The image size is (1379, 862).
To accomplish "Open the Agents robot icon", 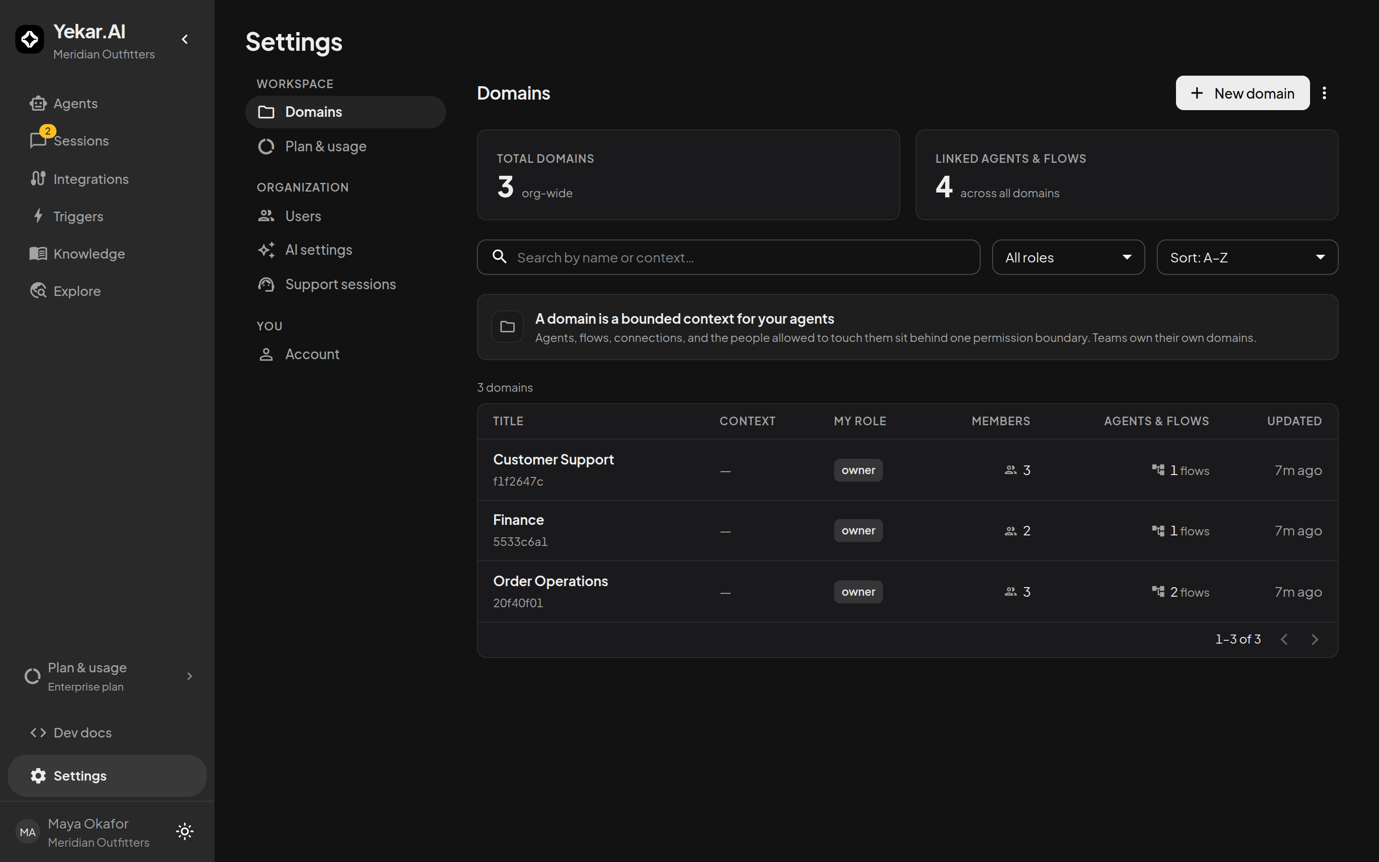I will pyautogui.click(x=38, y=103).
